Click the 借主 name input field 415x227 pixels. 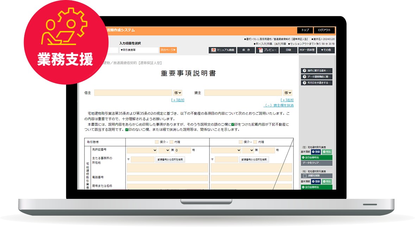(133, 93)
